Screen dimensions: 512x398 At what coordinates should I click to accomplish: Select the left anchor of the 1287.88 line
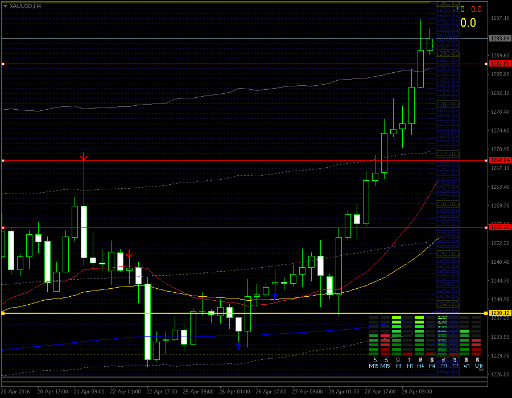[x=3, y=64]
